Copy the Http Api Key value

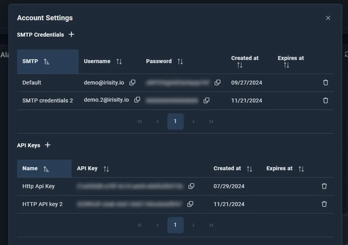click(x=191, y=186)
